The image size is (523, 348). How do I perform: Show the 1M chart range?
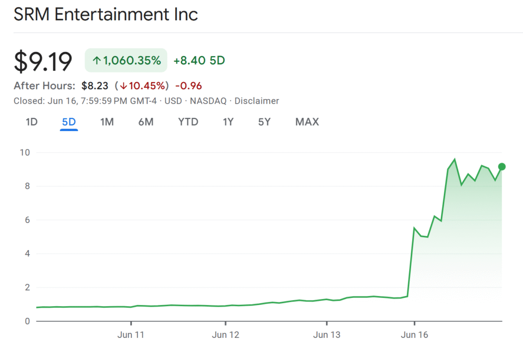[x=107, y=122]
